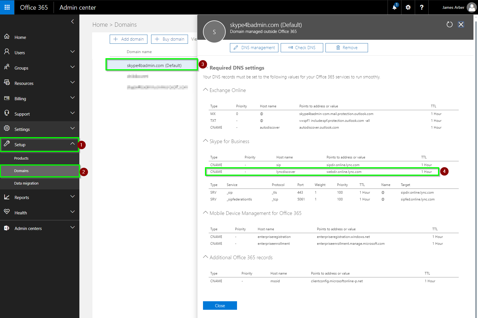
Task: Click the Billing card icon
Action: 7,98
